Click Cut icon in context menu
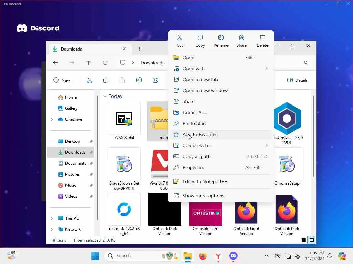 (180, 41)
